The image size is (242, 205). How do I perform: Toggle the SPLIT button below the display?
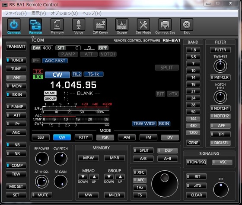(x=143, y=150)
